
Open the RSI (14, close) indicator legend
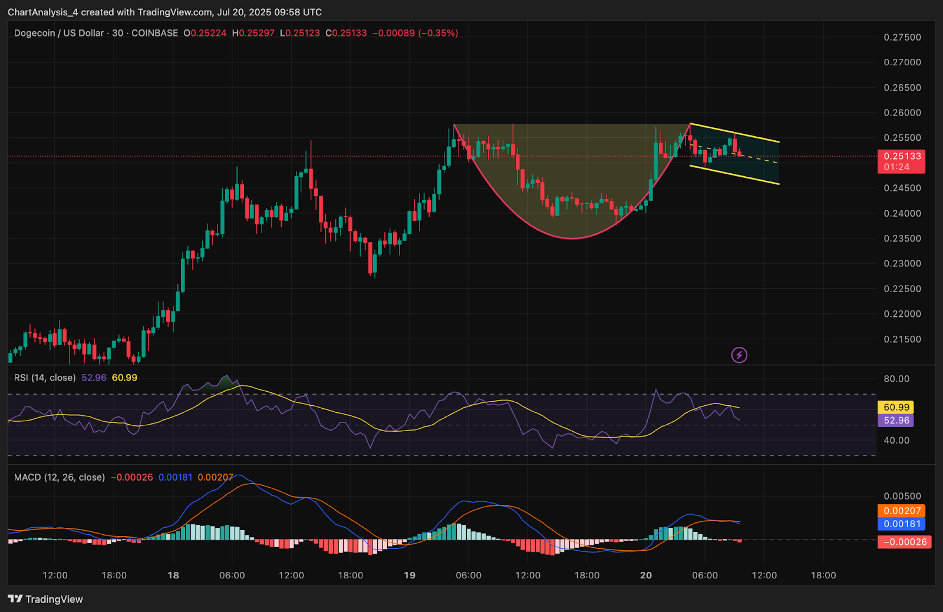coord(45,378)
